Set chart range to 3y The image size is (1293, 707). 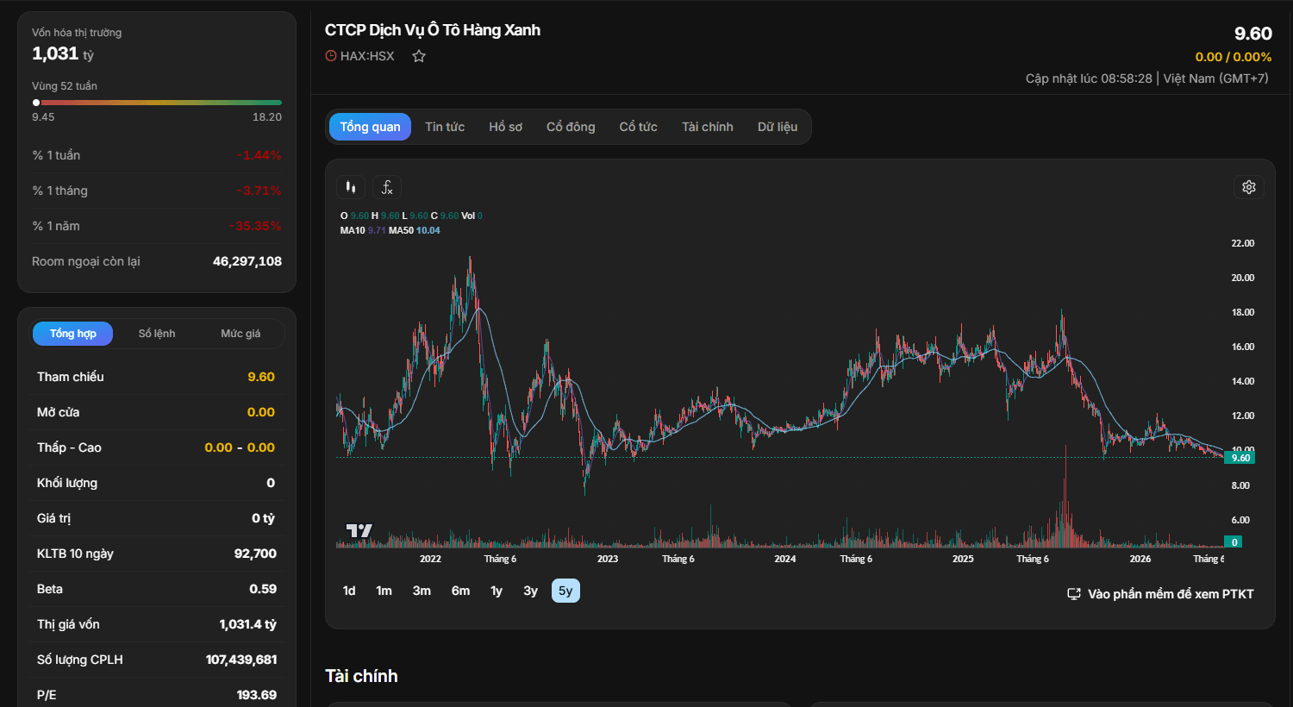click(531, 591)
